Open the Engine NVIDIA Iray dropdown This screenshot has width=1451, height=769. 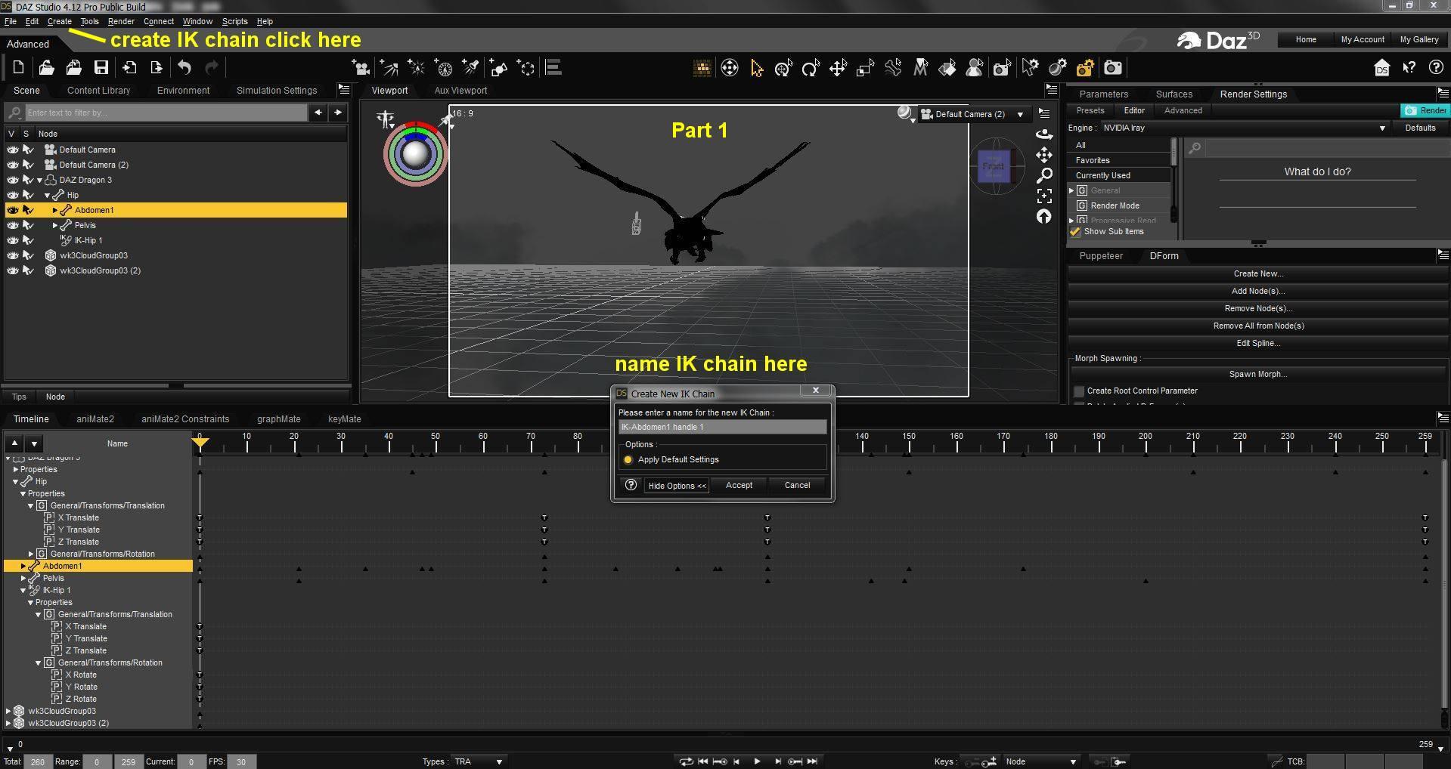[1245, 128]
